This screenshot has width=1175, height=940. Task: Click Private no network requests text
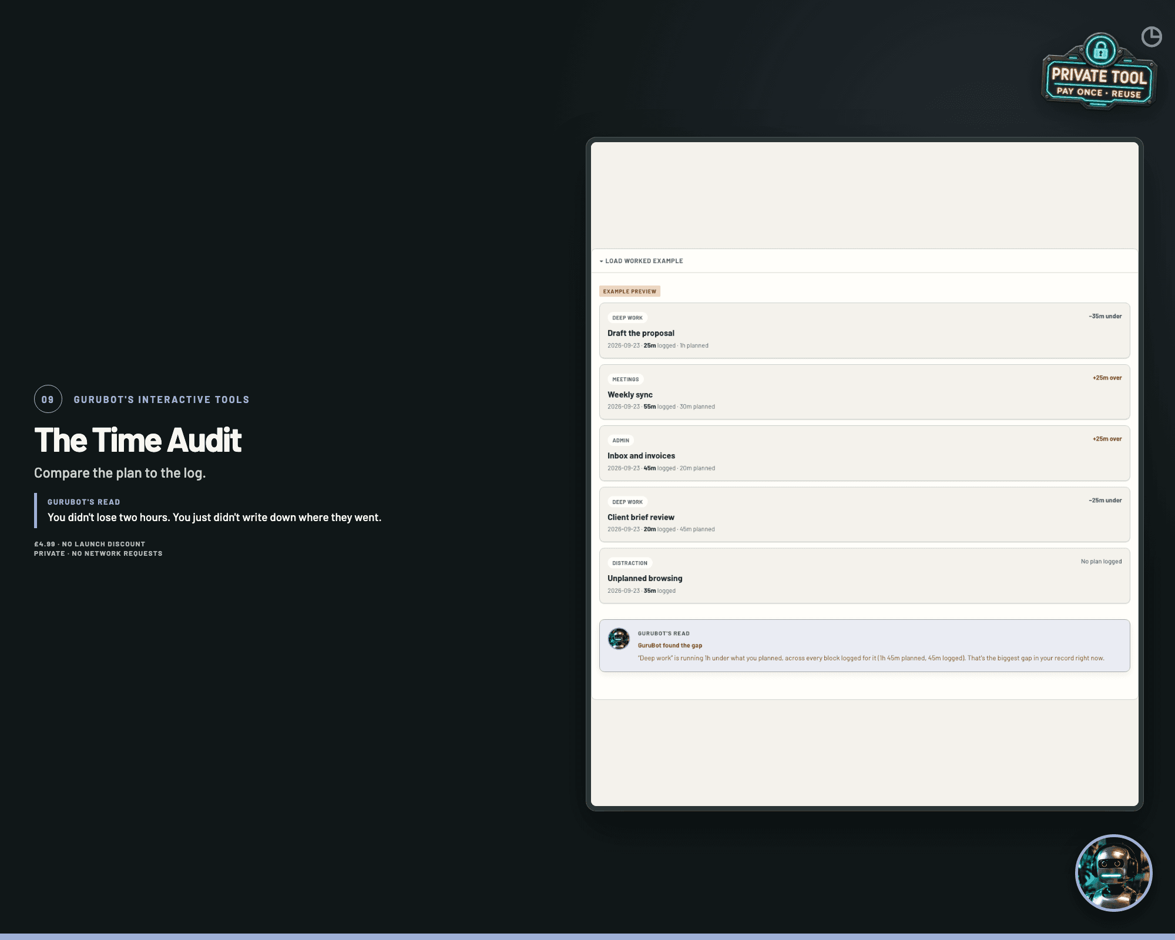pos(98,553)
